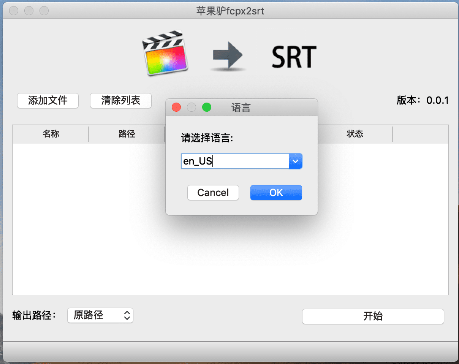Viewport: 459px width, 364px height.
Task: Select the 状态 column header
Action: pos(355,134)
